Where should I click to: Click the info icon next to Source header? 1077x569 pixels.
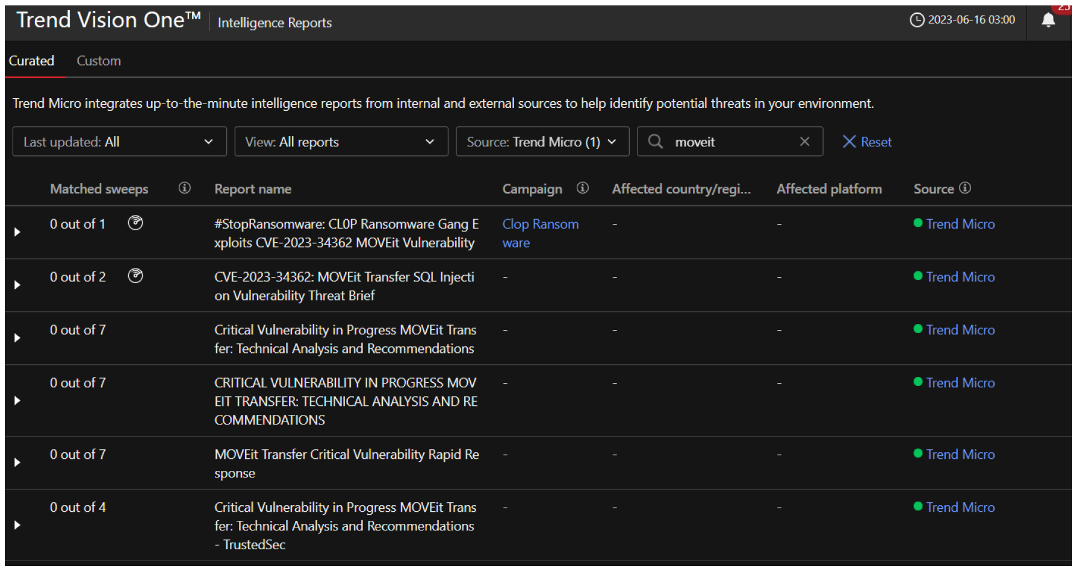click(965, 188)
